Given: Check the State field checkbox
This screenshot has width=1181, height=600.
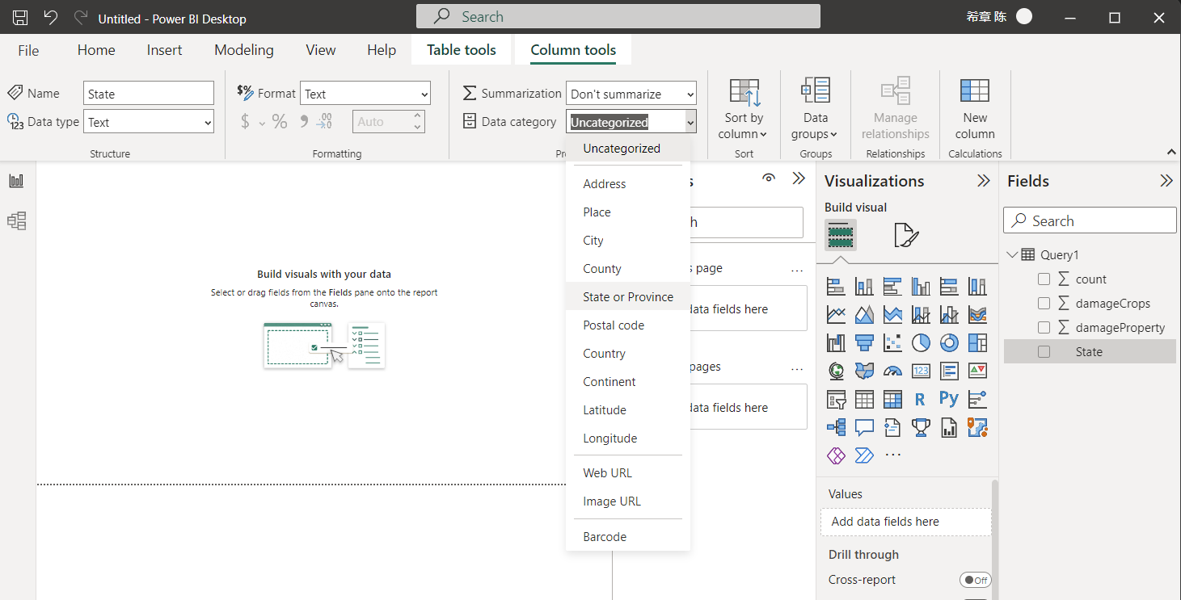Looking at the screenshot, I should pos(1044,352).
